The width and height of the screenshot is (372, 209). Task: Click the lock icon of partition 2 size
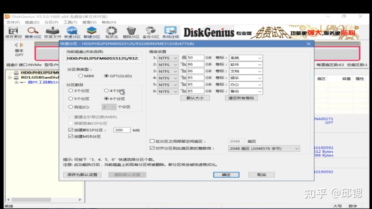(183, 64)
